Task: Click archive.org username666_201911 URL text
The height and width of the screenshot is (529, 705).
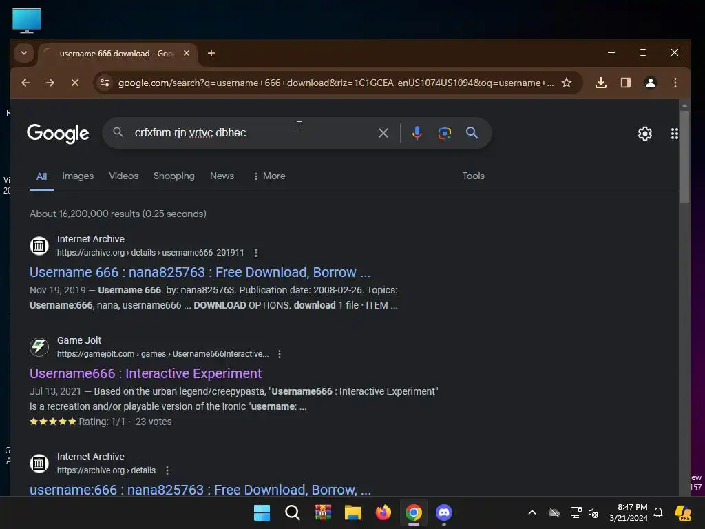Action: (x=150, y=253)
